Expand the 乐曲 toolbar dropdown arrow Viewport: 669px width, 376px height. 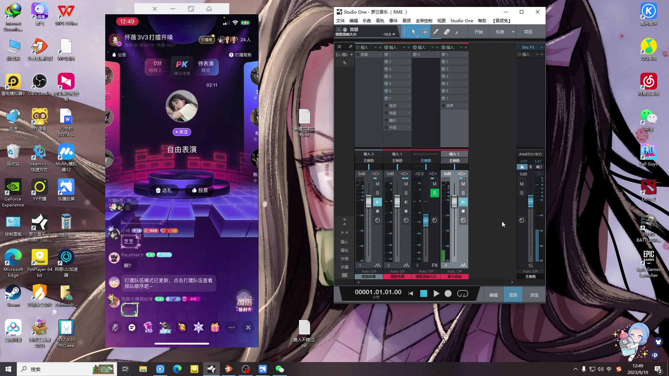(x=513, y=32)
